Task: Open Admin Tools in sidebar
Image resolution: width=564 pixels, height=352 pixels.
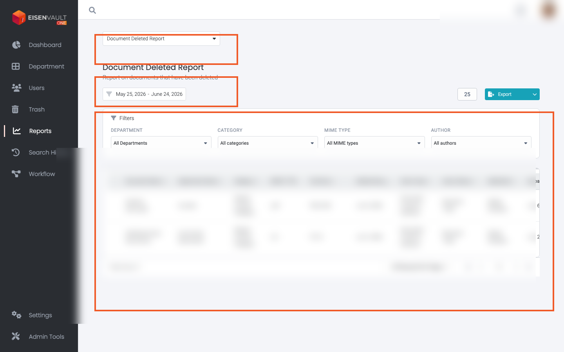Action: [x=46, y=337]
